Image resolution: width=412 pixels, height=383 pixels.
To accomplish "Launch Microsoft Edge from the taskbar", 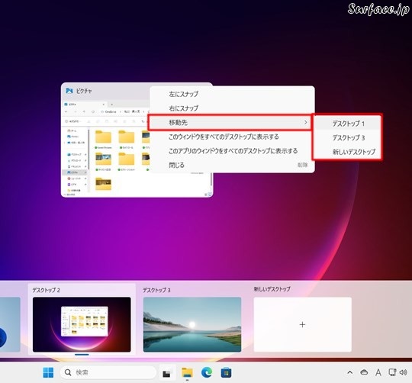I will click(207, 372).
